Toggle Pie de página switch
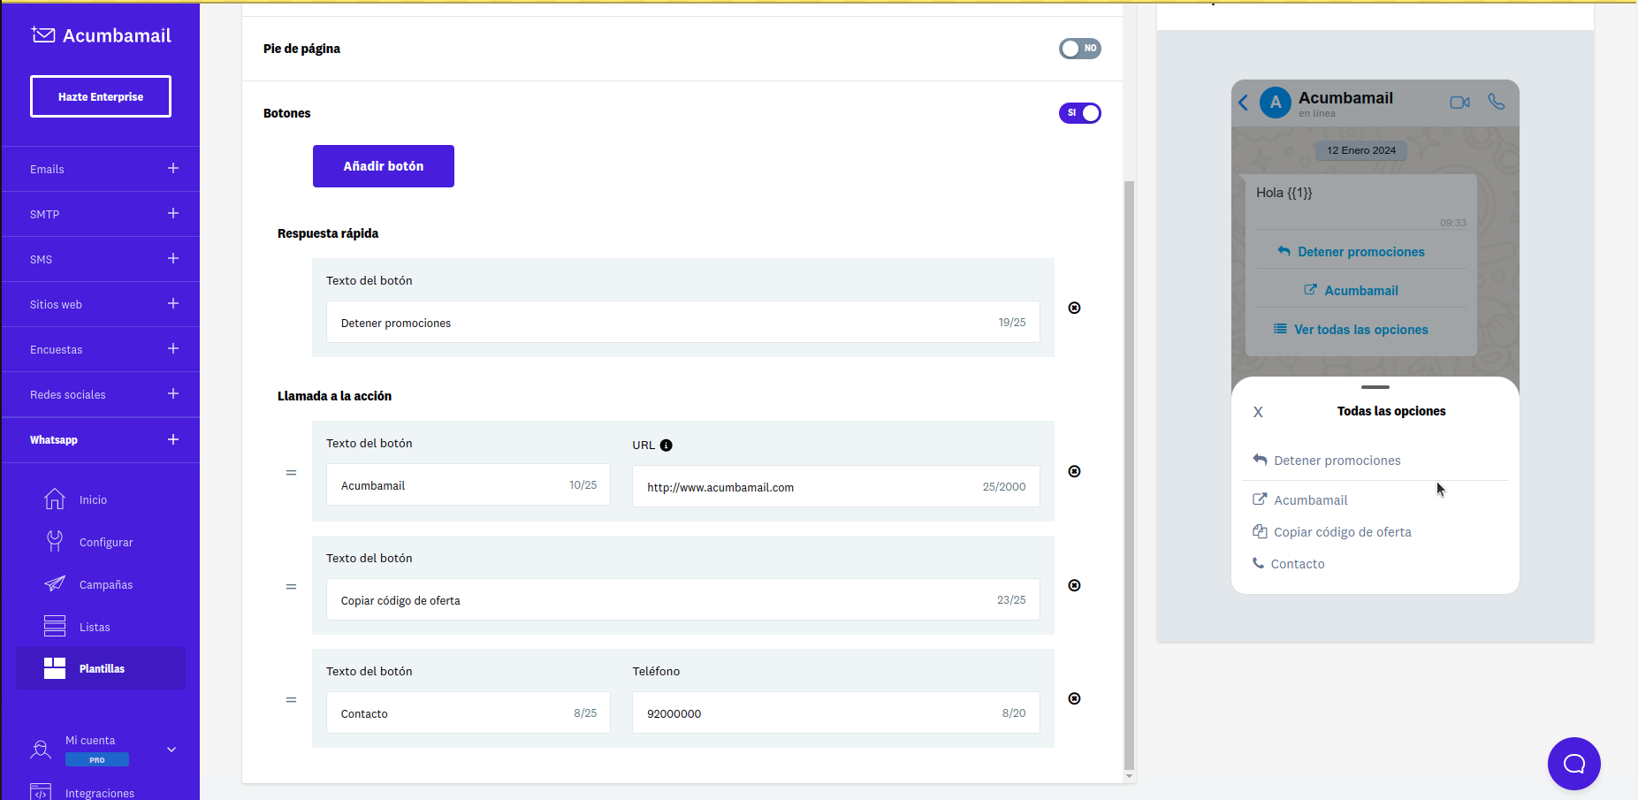This screenshot has height=800, width=1638. (x=1080, y=49)
